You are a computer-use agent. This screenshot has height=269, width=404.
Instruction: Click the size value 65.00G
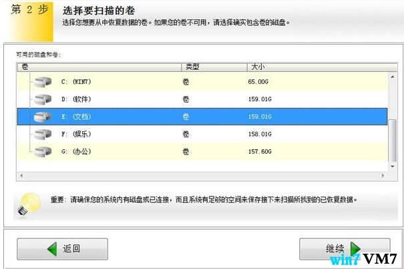click(258, 82)
